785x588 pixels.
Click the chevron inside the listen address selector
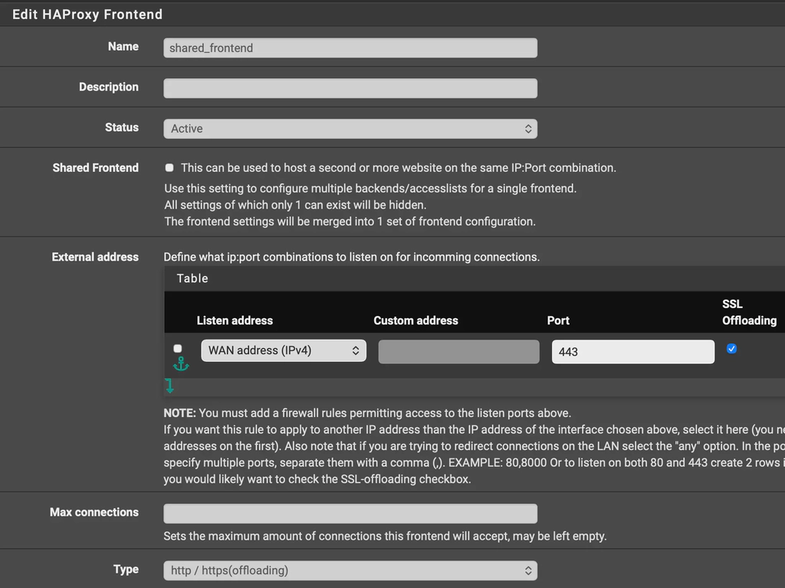(356, 350)
